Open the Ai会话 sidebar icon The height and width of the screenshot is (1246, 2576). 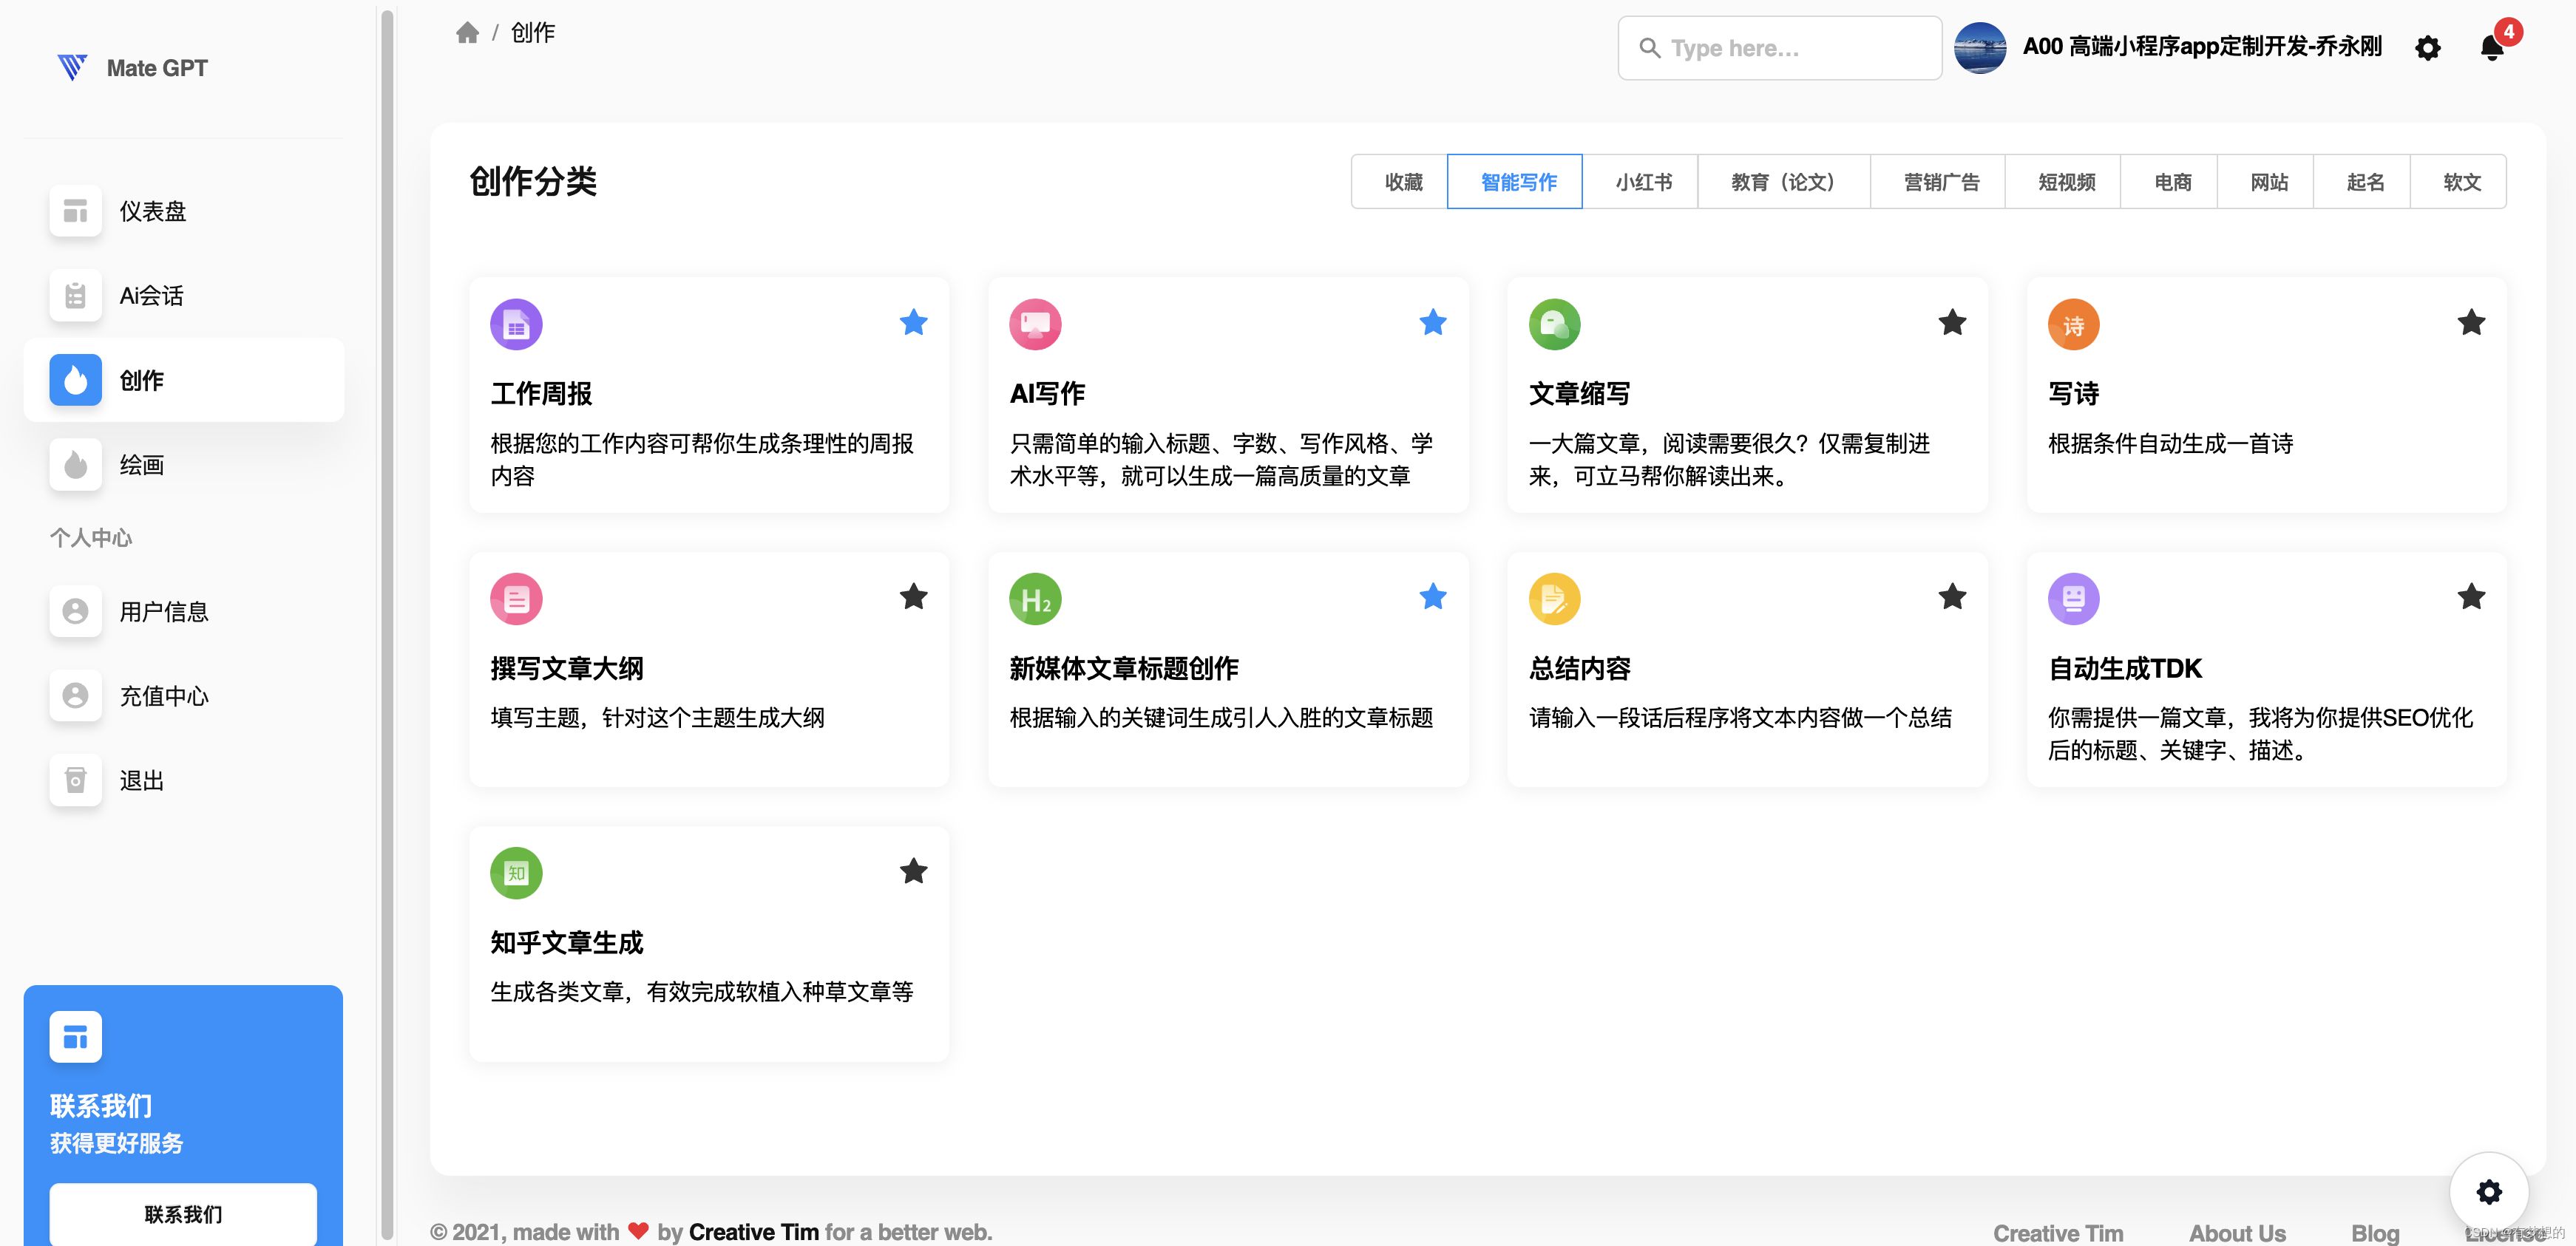pyautogui.click(x=76, y=296)
